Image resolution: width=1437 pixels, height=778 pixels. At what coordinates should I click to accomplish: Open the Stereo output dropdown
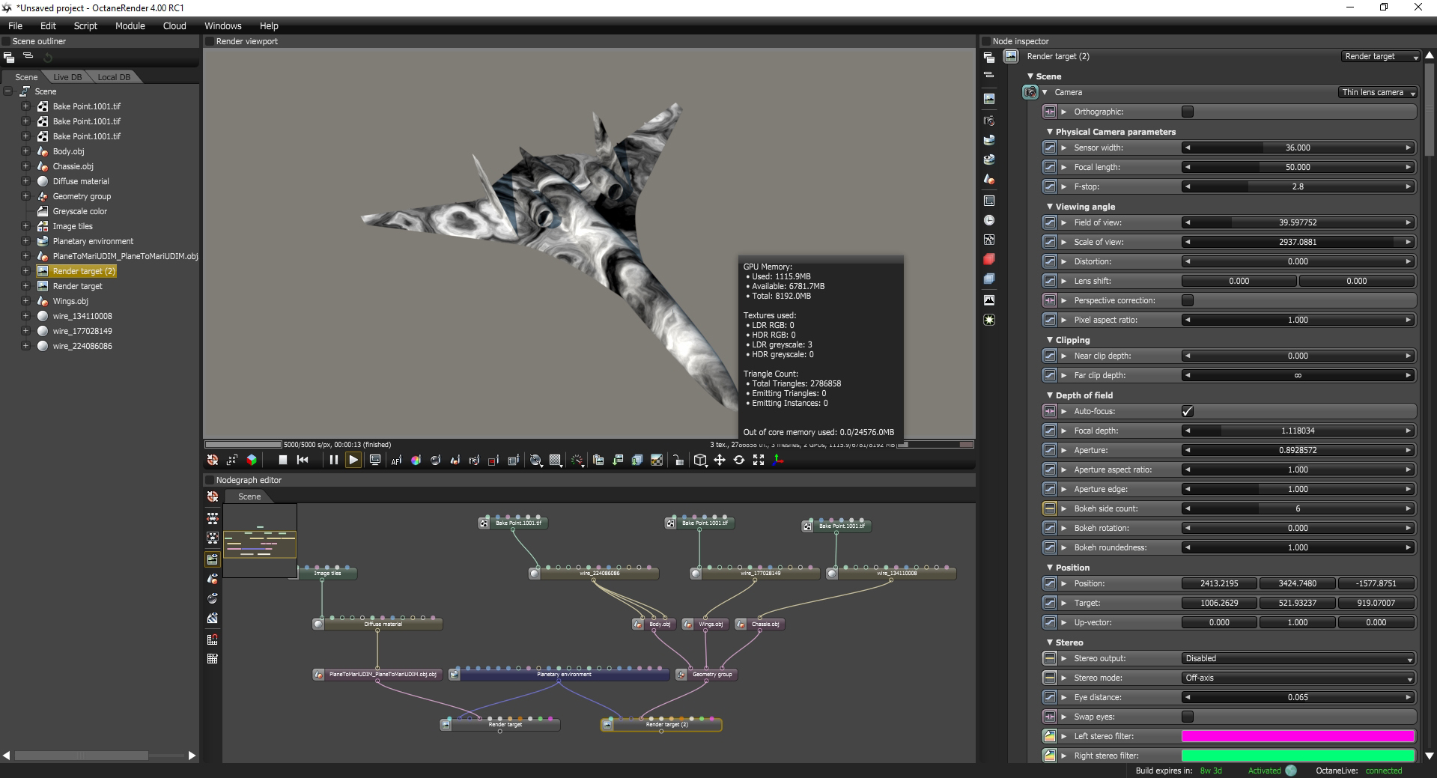click(x=1298, y=658)
